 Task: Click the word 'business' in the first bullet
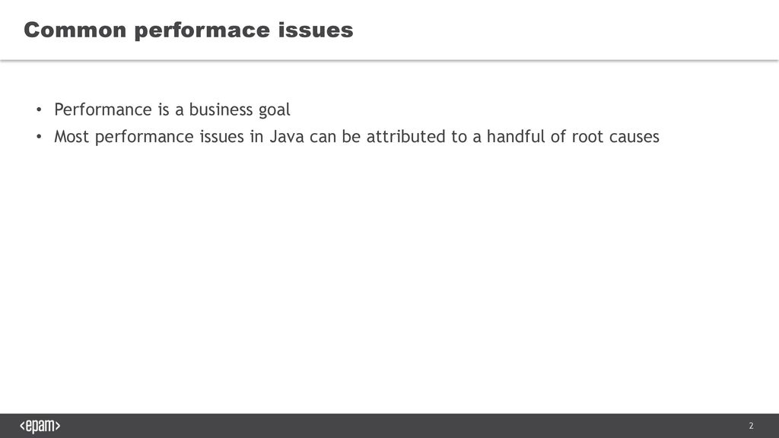221,109
